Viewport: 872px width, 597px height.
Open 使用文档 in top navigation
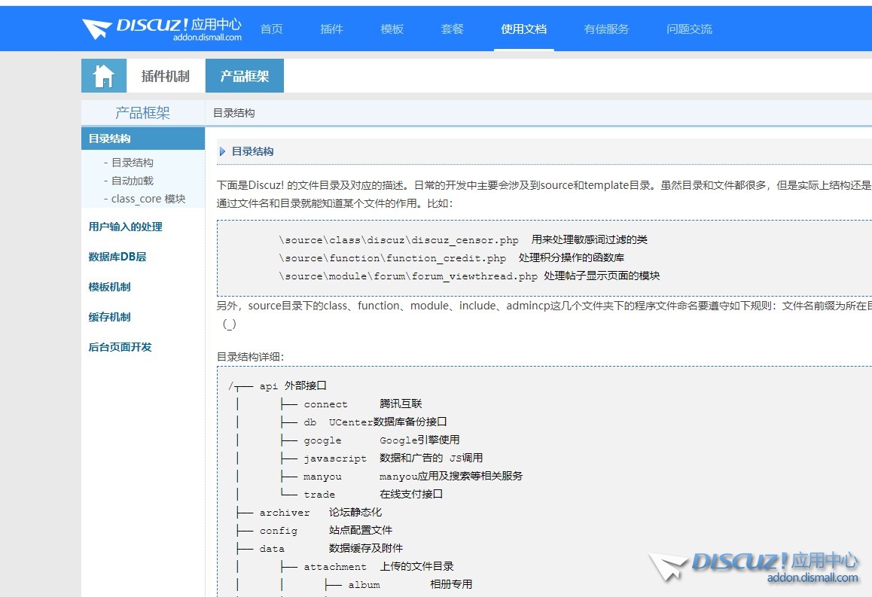click(524, 29)
